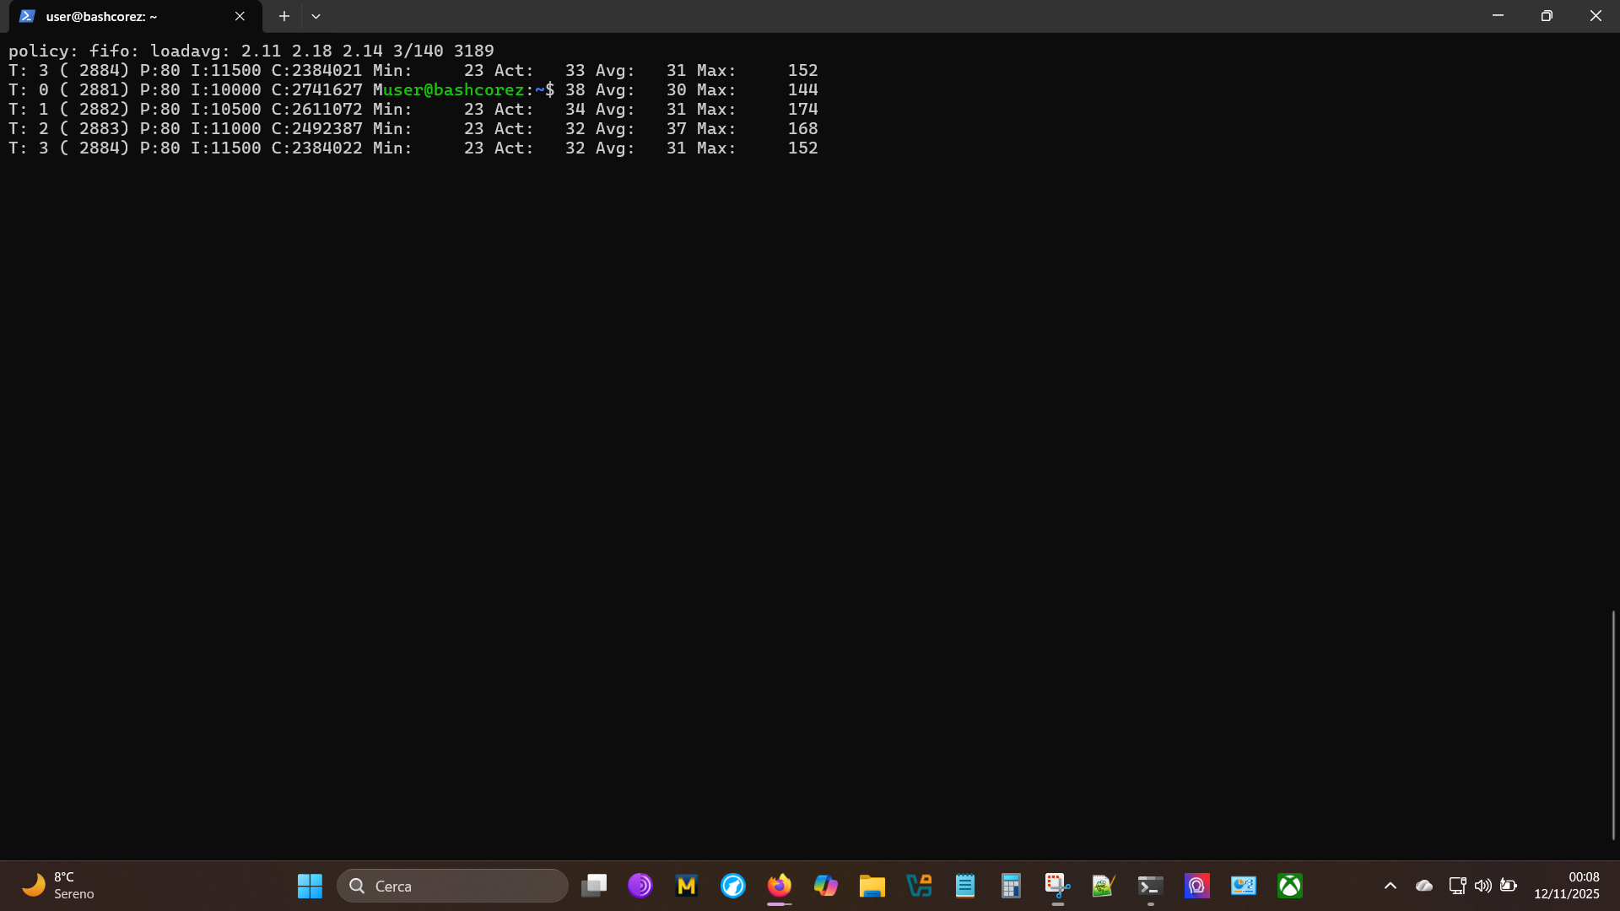Click the Task View button

click(x=594, y=886)
